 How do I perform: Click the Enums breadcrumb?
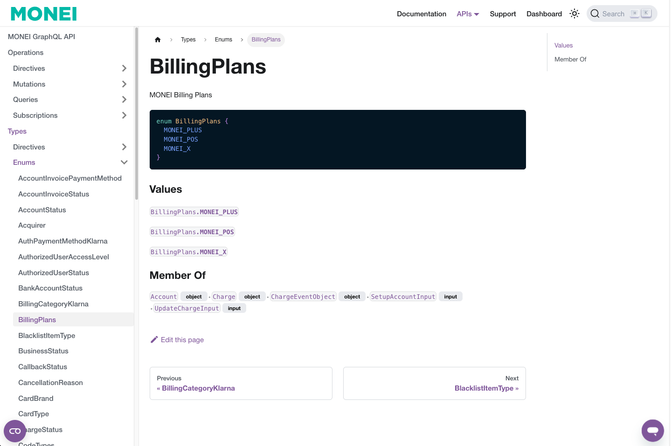[x=223, y=40]
